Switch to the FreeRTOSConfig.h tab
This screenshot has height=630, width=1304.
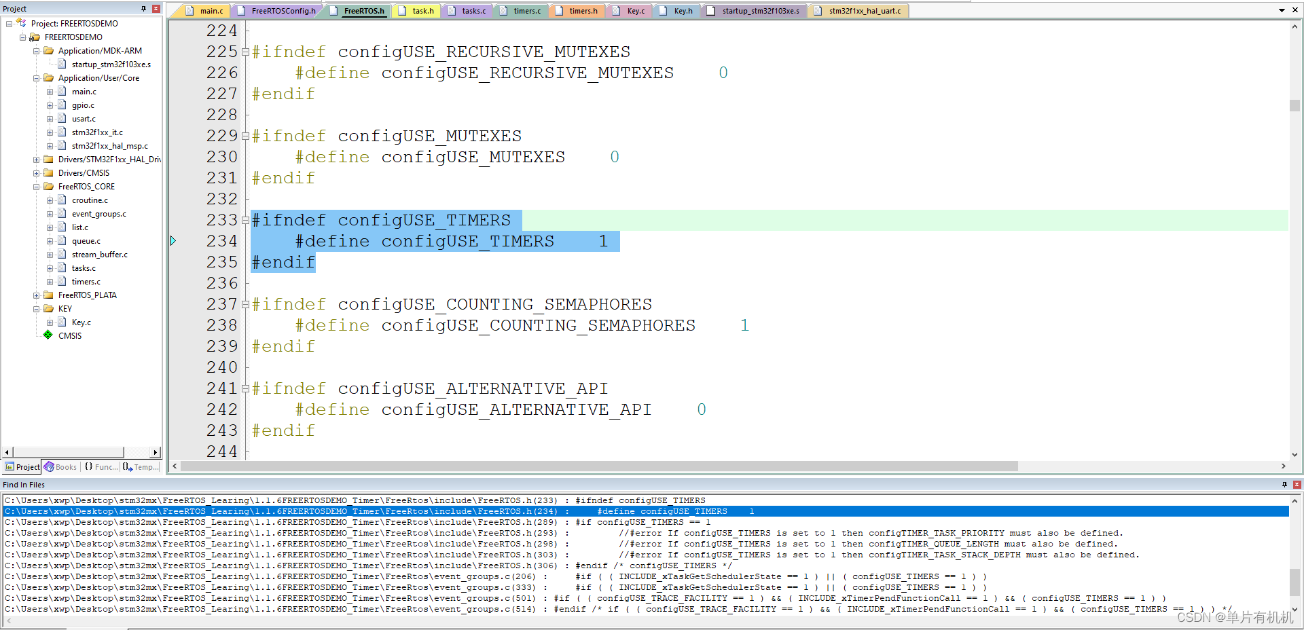click(276, 11)
